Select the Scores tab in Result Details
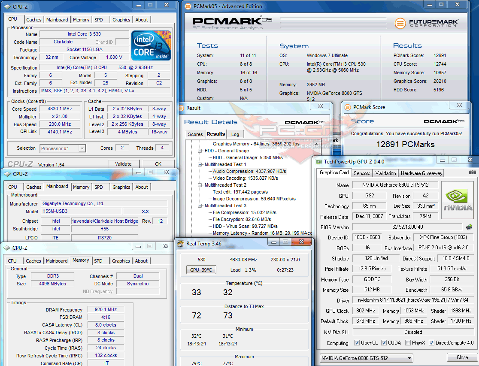 [195, 134]
